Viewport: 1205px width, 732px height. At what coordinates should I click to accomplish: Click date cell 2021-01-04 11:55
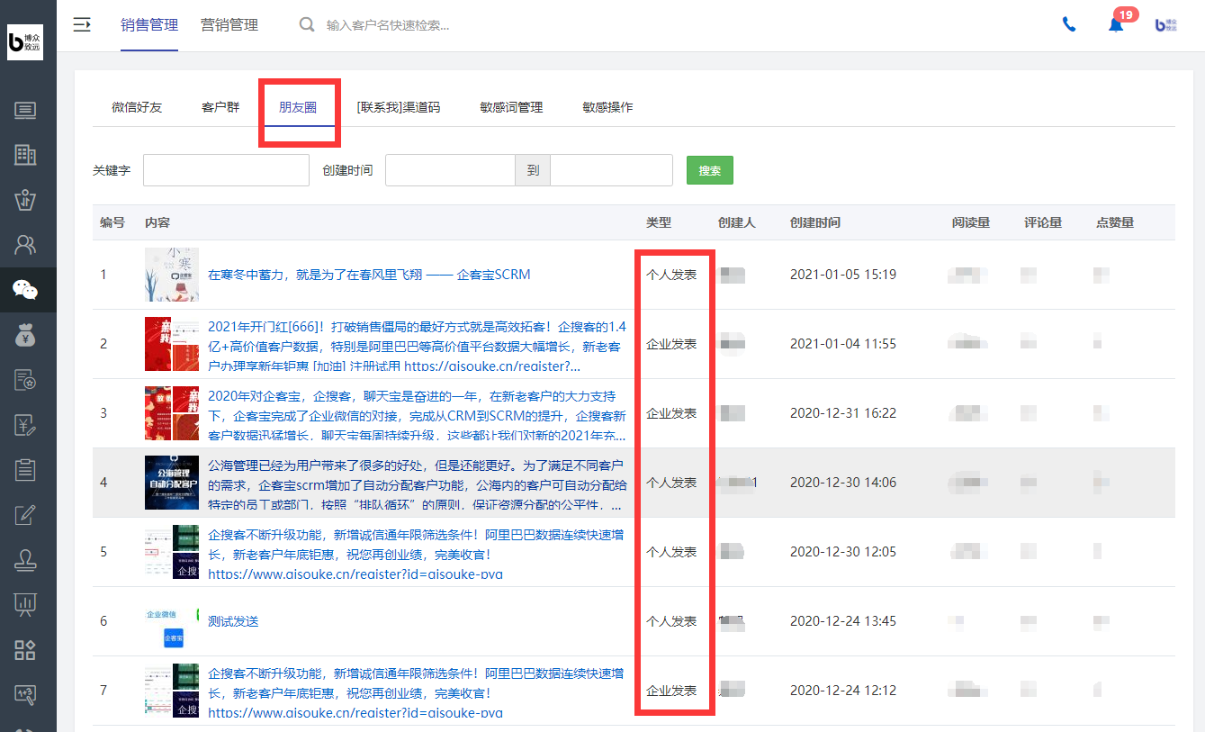(843, 344)
